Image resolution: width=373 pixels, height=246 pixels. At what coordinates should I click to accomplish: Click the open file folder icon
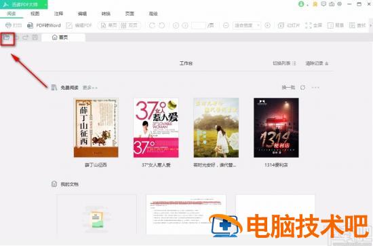point(7,37)
